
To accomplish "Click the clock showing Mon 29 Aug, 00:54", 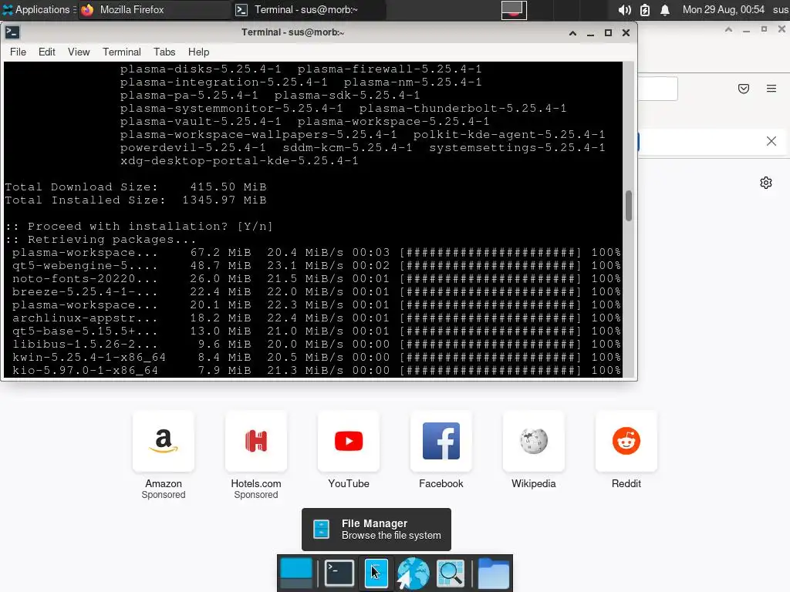I will tap(723, 9).
